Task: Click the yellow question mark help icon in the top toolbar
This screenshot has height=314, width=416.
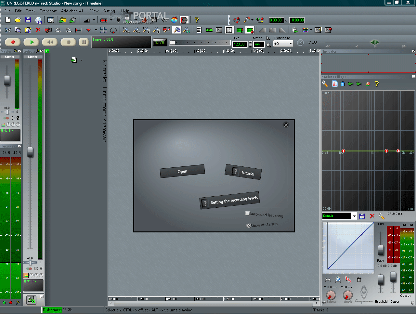Action: pos(197,20)
